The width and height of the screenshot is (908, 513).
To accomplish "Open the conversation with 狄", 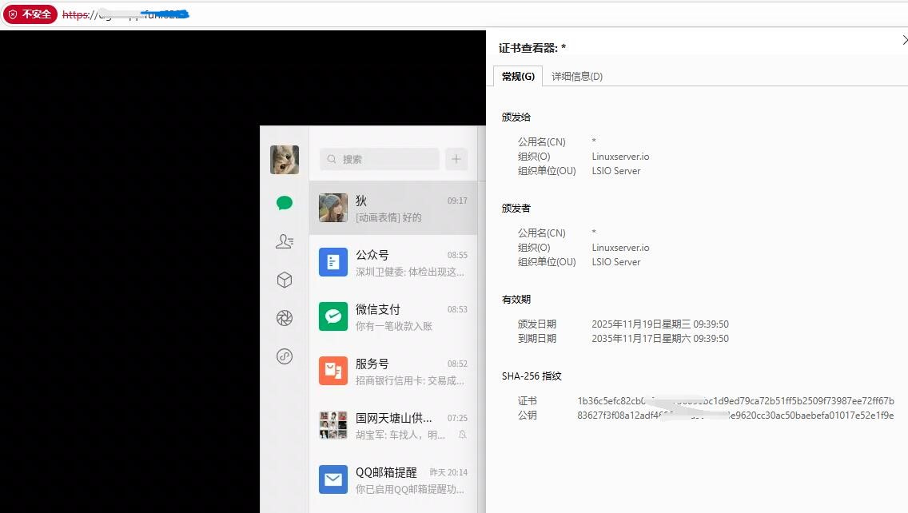I will (x=393, y=206).
